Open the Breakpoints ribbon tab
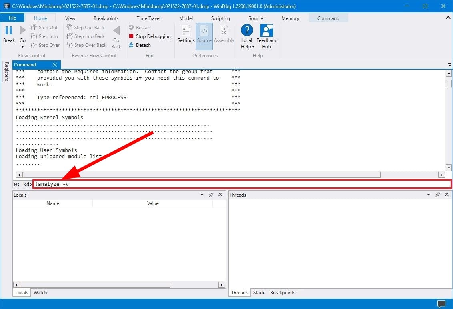This screenshot has width=453, height=309. coord(106,18)
